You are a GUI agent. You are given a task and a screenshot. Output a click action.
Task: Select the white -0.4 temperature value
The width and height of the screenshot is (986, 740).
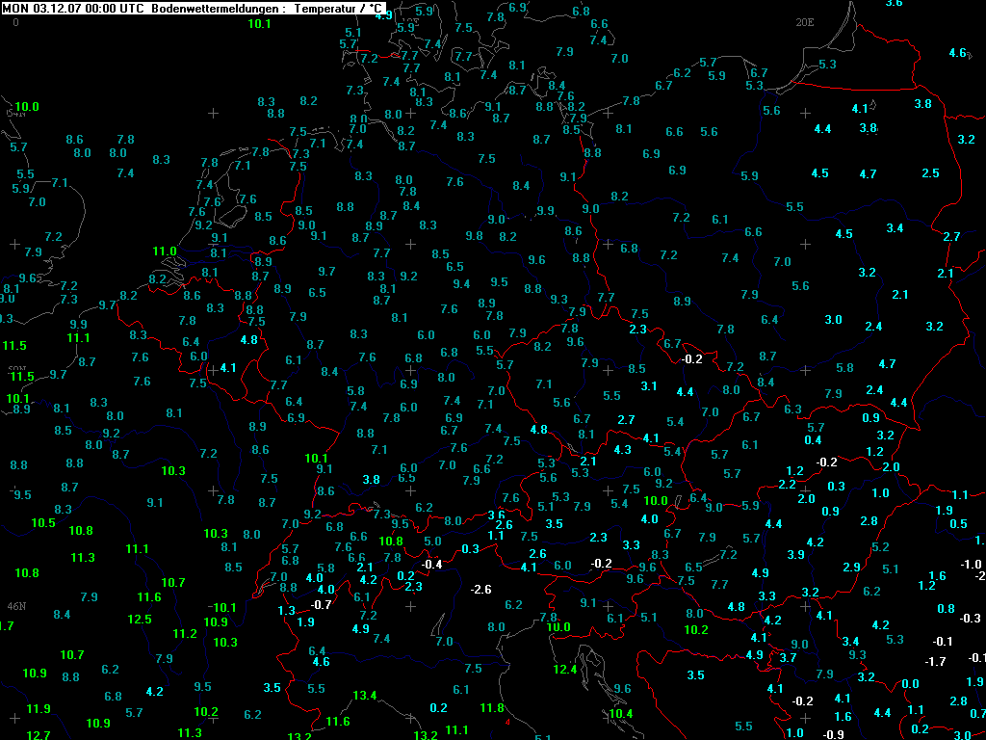coord(431,565)
